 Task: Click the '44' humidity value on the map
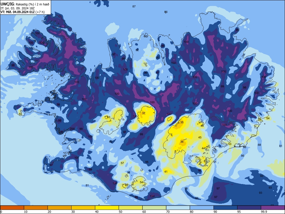coord(203,148)
